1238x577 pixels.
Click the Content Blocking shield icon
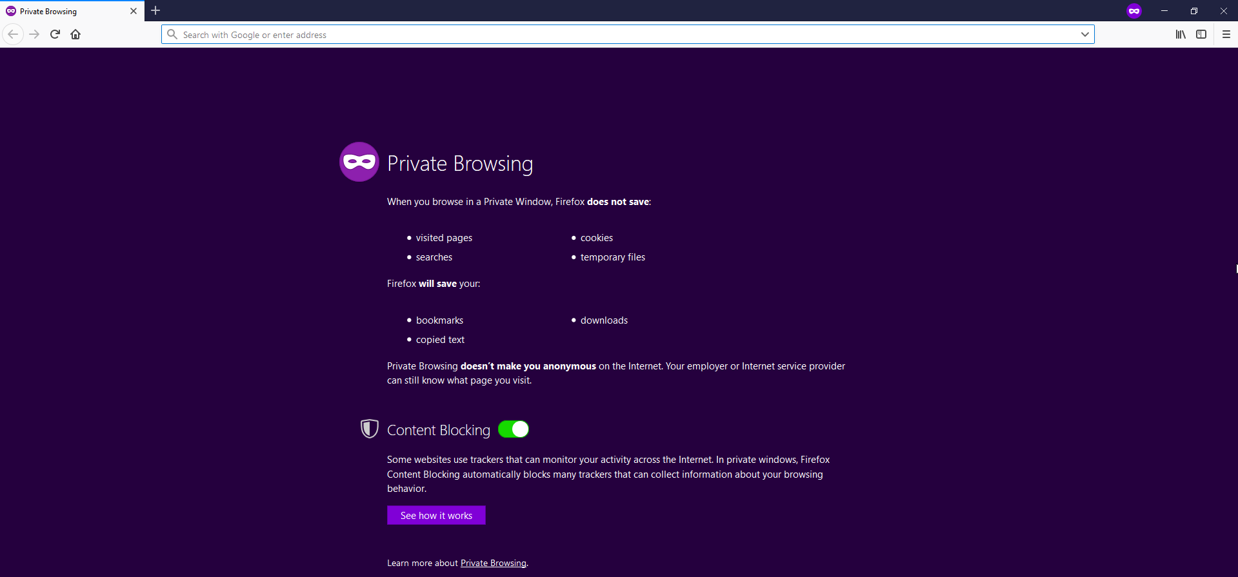[x=369, y=429]
